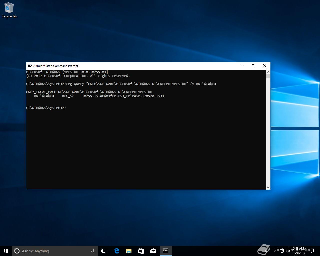Viewport: 320px width, 256px height.
Task: Launch Microsoft Store from taskbar
Action: [x=141, y=251]
